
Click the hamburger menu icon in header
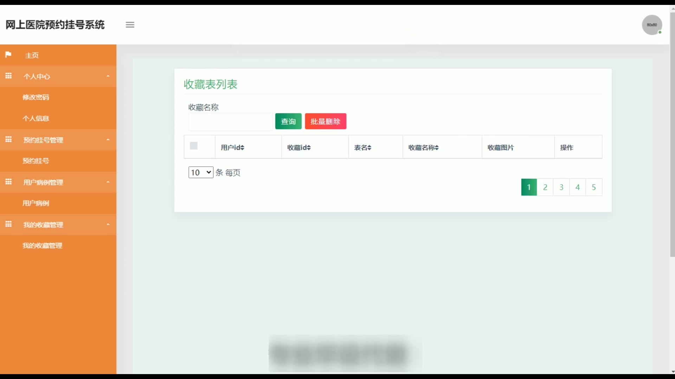[130, 25]
